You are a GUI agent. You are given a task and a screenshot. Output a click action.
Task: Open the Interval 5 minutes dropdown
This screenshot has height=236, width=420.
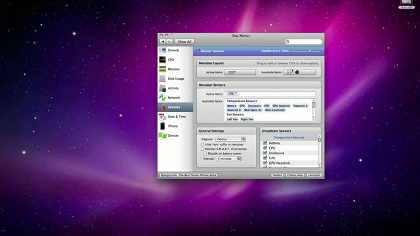(228, 159)
